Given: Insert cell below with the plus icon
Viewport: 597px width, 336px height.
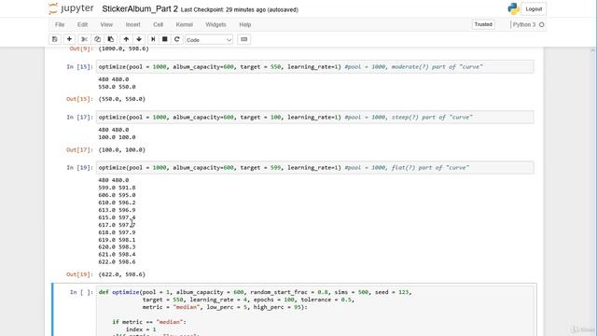Looking at the screenshot, I should tap(69, 39).
